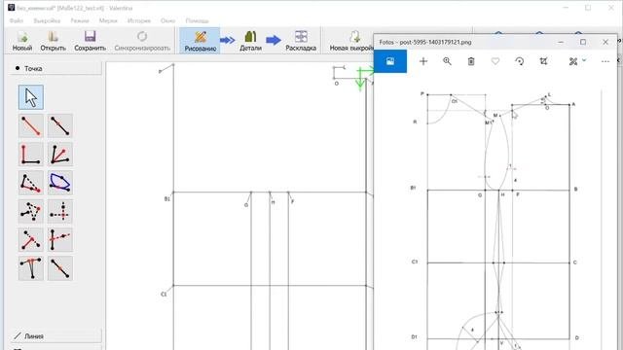Image resolution: width=623 pixels, height=350 pixels.
Task: Select the bisector point tool
Action: point(60,155)
